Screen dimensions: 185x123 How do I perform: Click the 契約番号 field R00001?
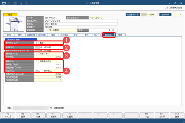point(60,27)
